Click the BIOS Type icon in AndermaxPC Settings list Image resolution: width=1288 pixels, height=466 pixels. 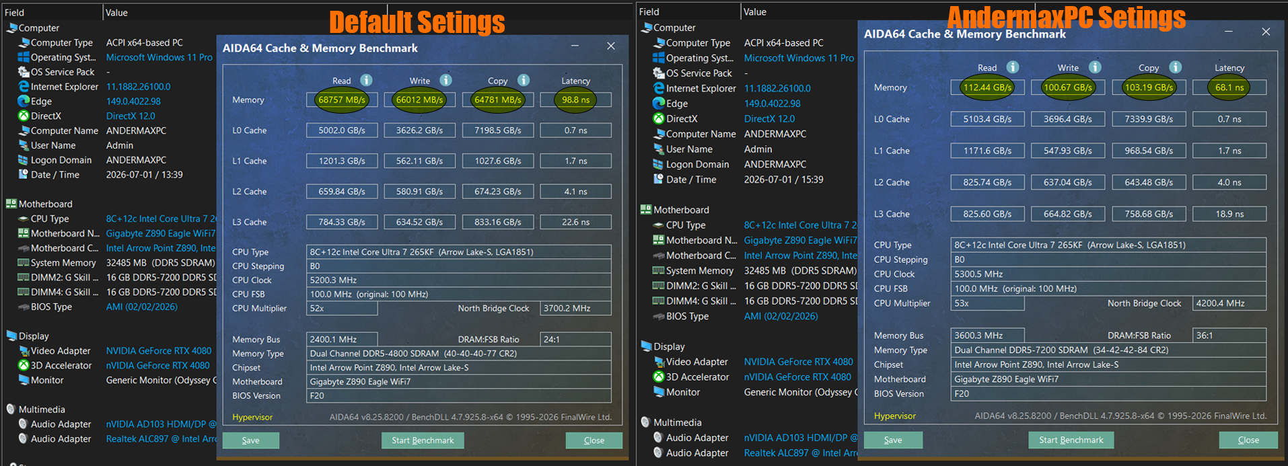[659, 316]
